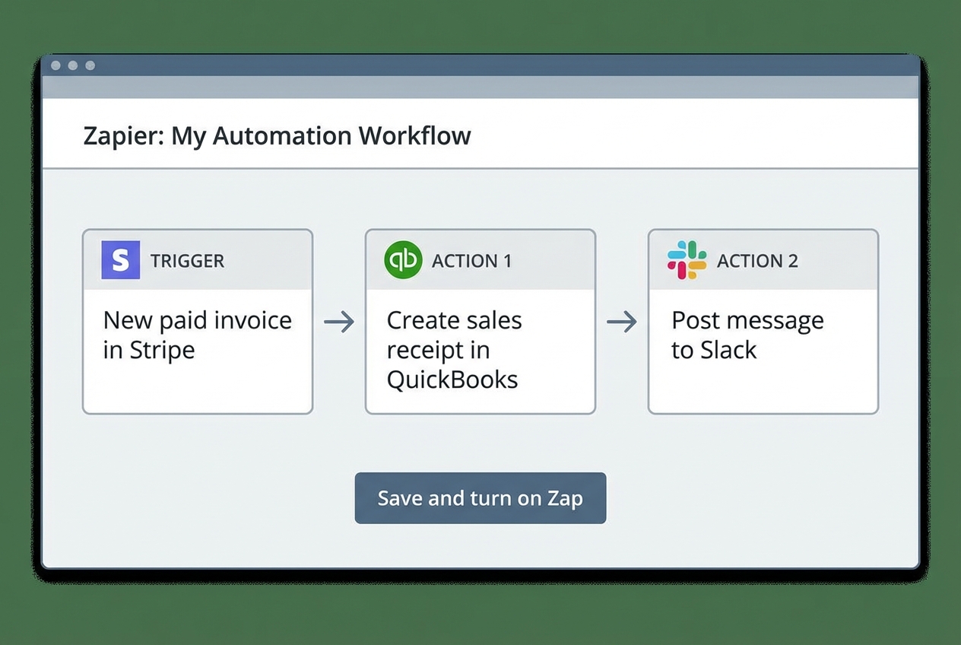961x645 pixels.
Task: Click the gray toolbar area below the titlebar
Action: coord(481,85)
